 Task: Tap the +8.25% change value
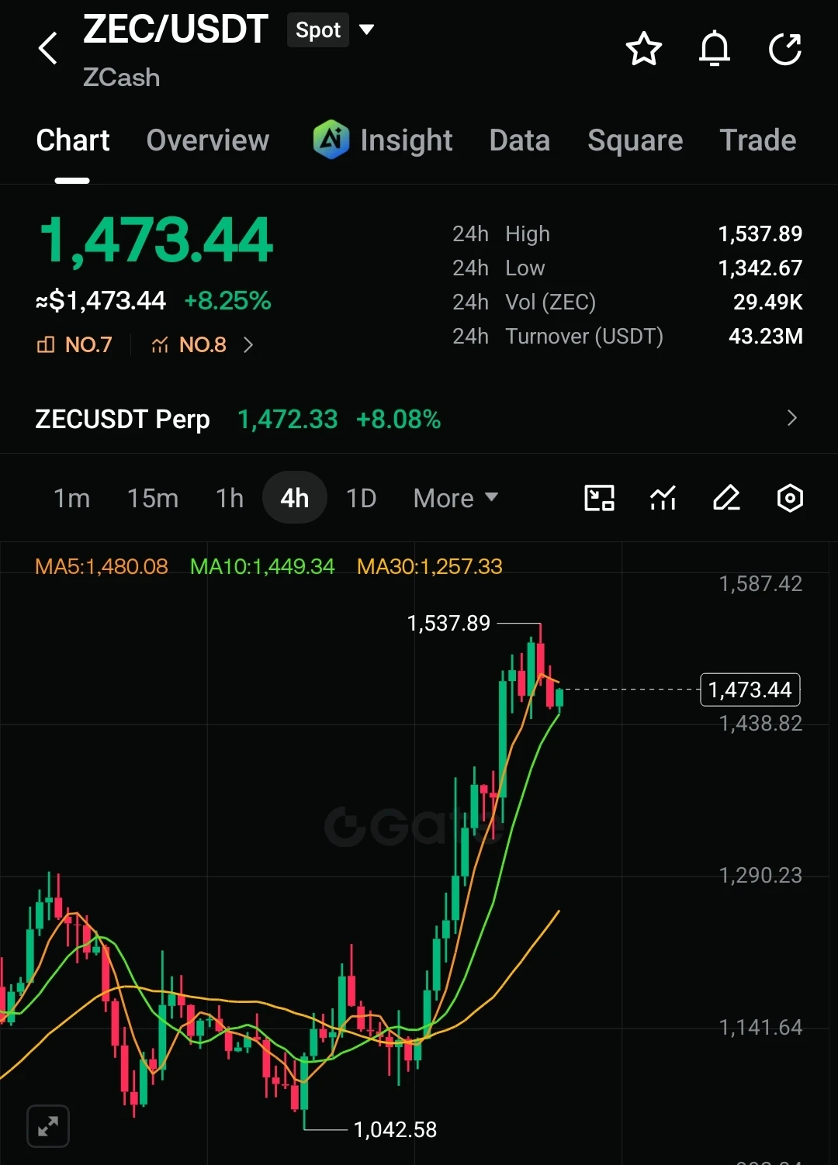(227, 301)
